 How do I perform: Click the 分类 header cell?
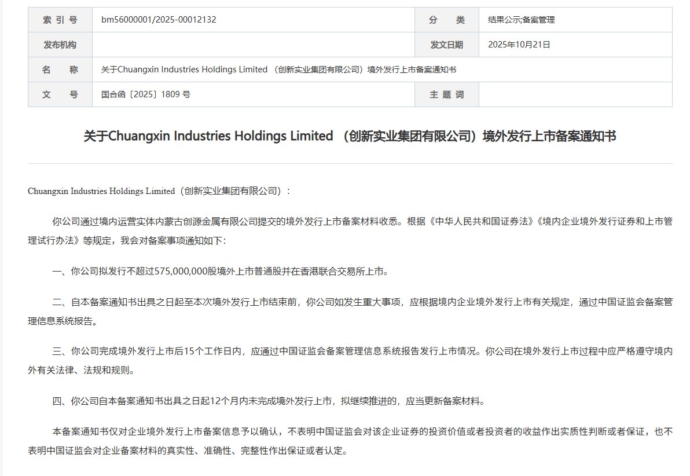[x=446, y=20]
